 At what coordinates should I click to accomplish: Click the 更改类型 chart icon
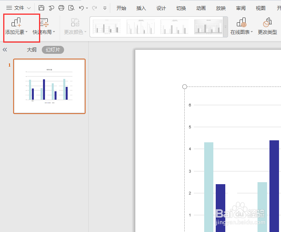pos(267,22)
